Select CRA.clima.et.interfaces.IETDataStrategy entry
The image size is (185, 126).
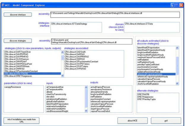[x=69, y=24]
